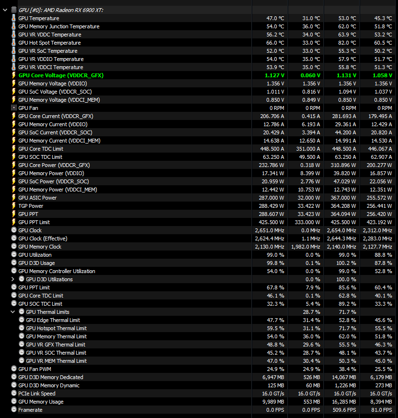
Task: Expand the GPU D3D Utilizations row
Action: tap(12, 279)
